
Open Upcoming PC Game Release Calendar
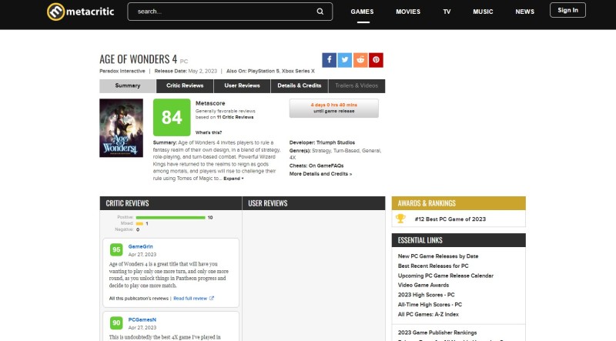446,276
